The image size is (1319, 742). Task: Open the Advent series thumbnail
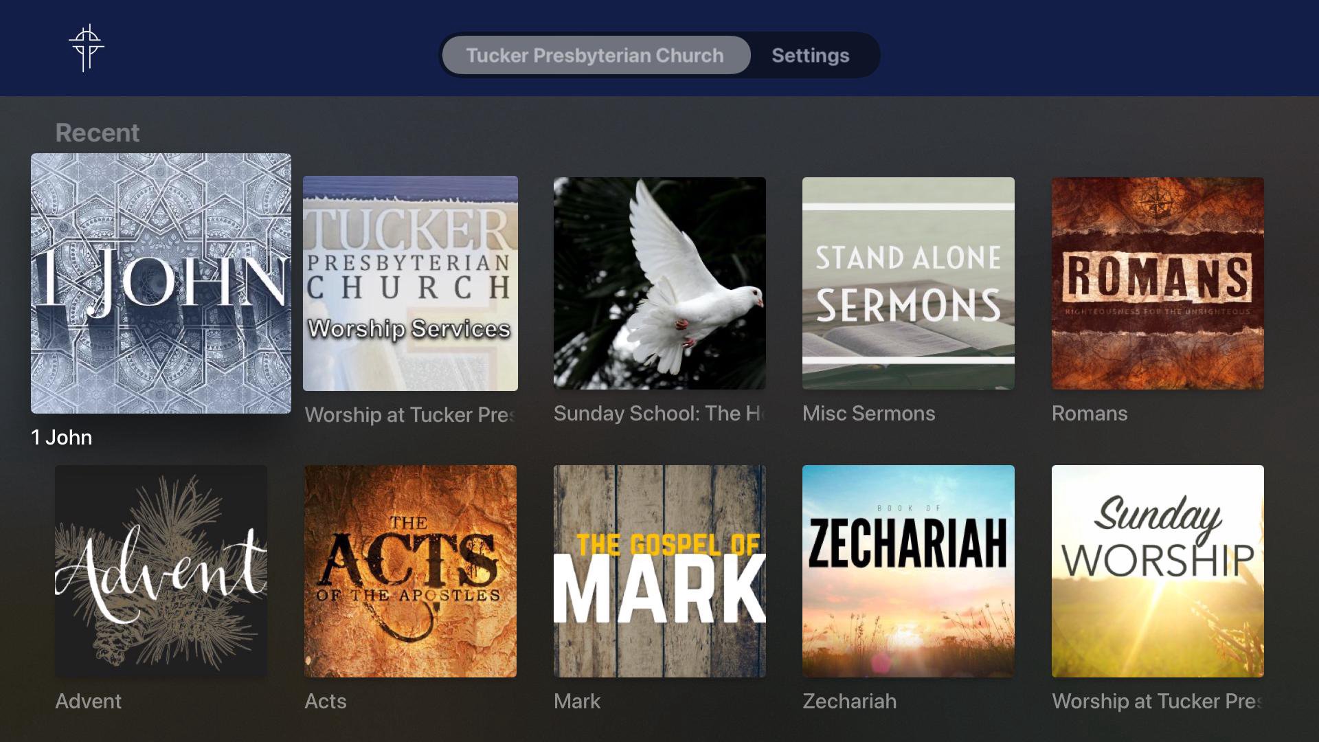coord(161,571)
